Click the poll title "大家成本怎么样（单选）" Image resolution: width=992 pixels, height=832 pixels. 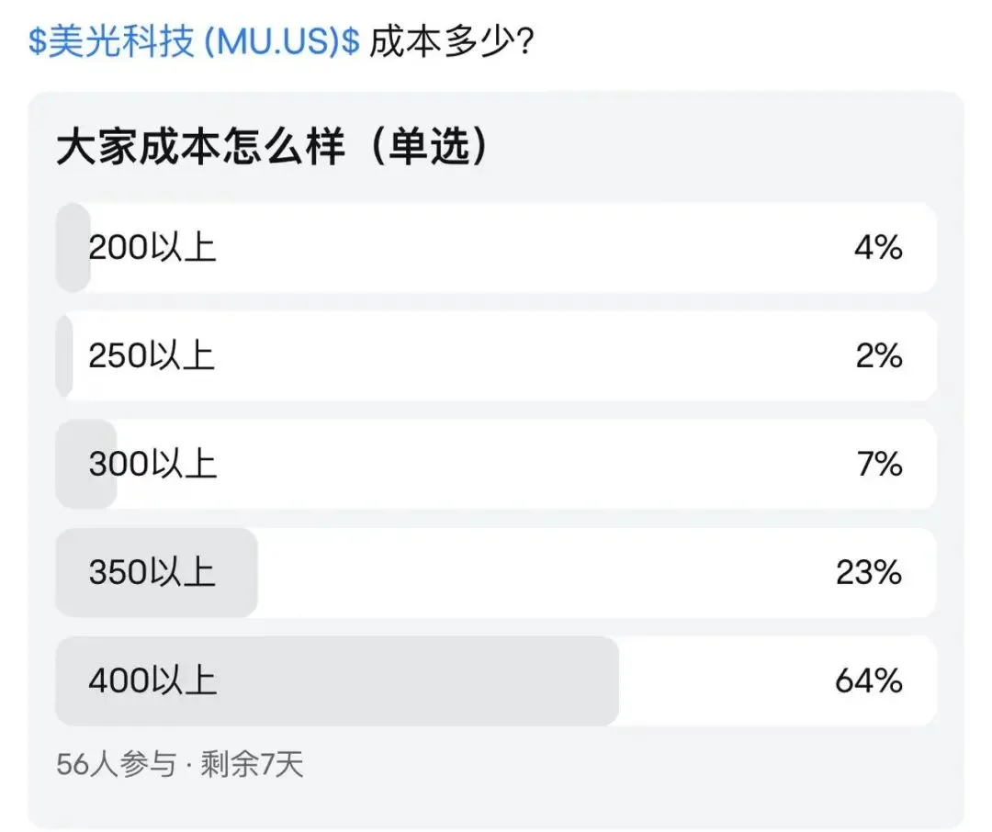(272, 148)
